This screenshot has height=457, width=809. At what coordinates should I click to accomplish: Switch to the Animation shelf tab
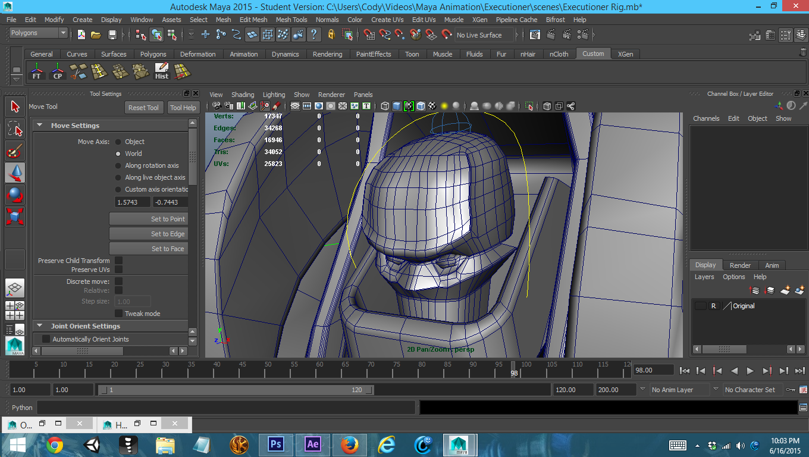pos(244,54)
